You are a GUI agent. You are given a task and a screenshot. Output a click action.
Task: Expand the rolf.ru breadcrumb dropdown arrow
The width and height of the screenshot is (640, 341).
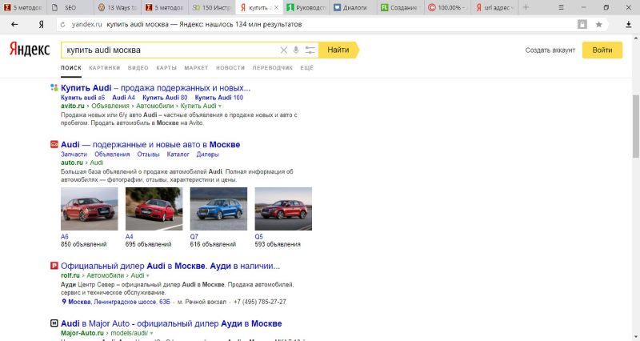click(148, 275)
